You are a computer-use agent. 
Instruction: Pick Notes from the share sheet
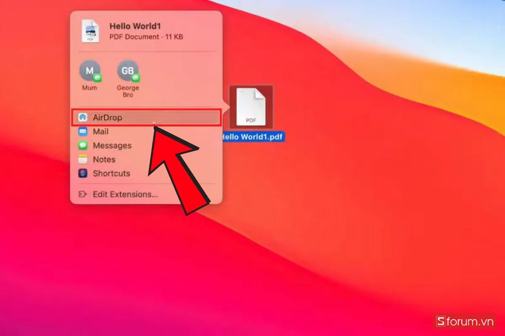104,160
